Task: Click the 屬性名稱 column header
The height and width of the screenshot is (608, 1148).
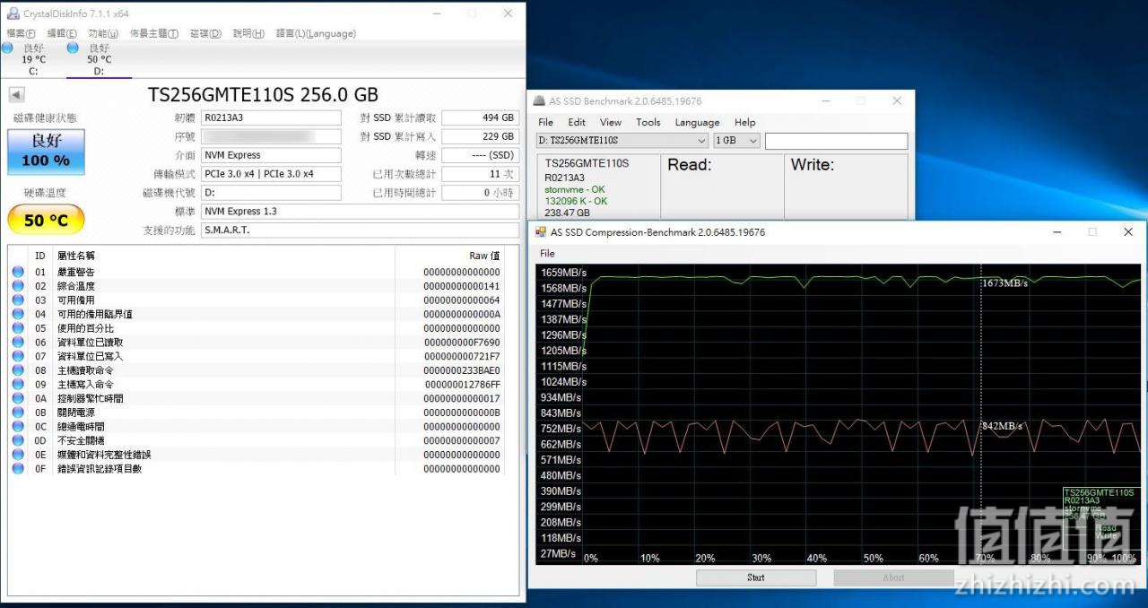Action: point(76,256)
